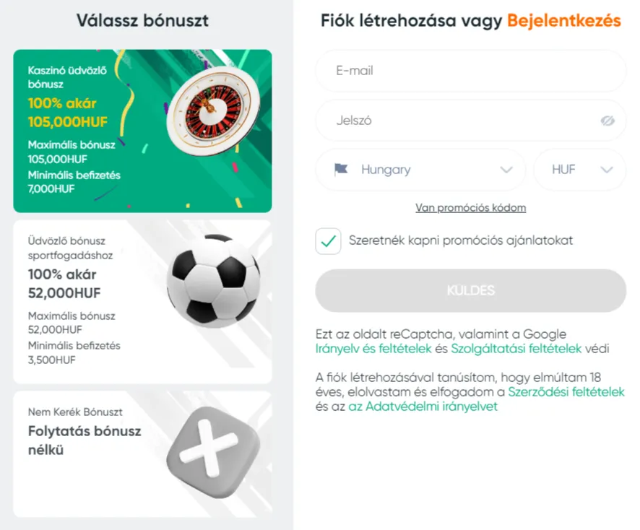Choose the sports betting welcome bonus
Screen dimensions: 640x530
pyautogui.click(x=142, y=302)
